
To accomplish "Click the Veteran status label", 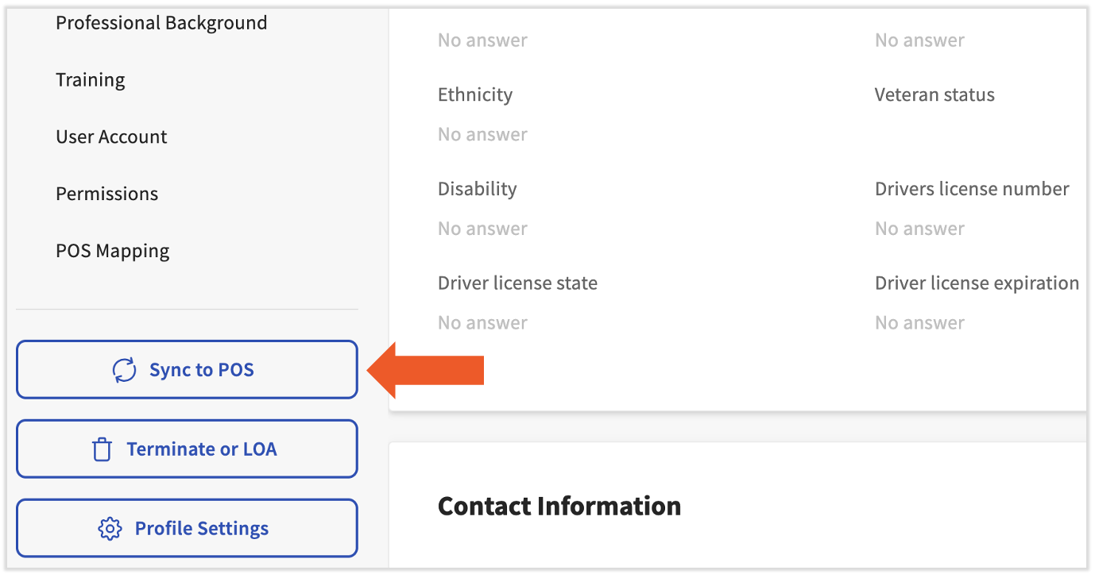I will coord(934,95).
